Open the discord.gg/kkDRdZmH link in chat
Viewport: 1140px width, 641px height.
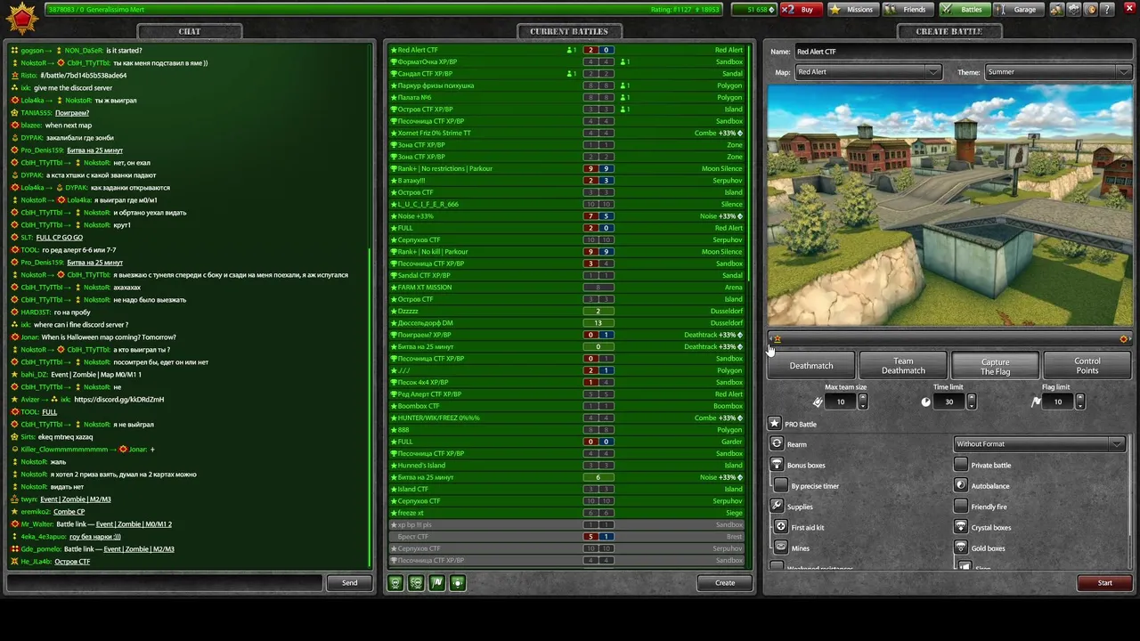119,400
